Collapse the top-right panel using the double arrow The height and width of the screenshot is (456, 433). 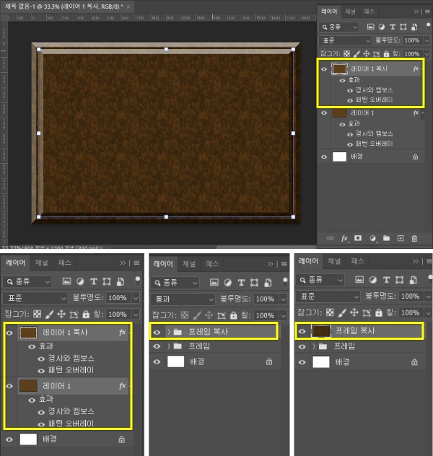[x=416, y=12]
